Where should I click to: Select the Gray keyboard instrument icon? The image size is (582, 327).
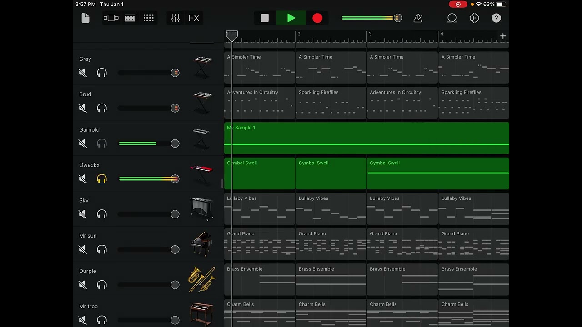202,67
